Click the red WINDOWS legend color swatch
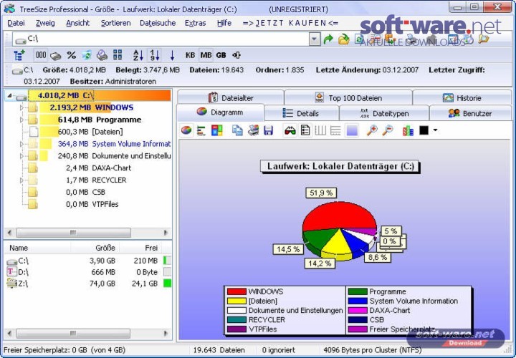 (x=236, y=291)
